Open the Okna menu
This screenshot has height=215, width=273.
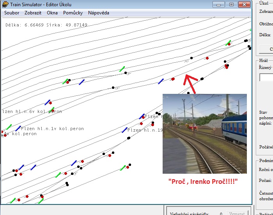pos(52,13)
